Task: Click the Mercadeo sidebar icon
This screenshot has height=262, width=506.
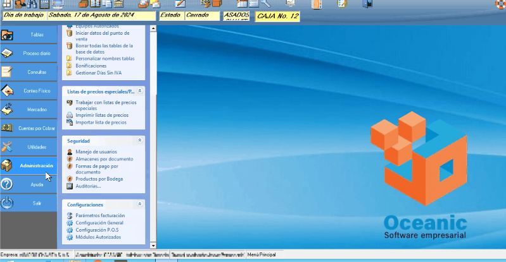Action: [8, 109]
